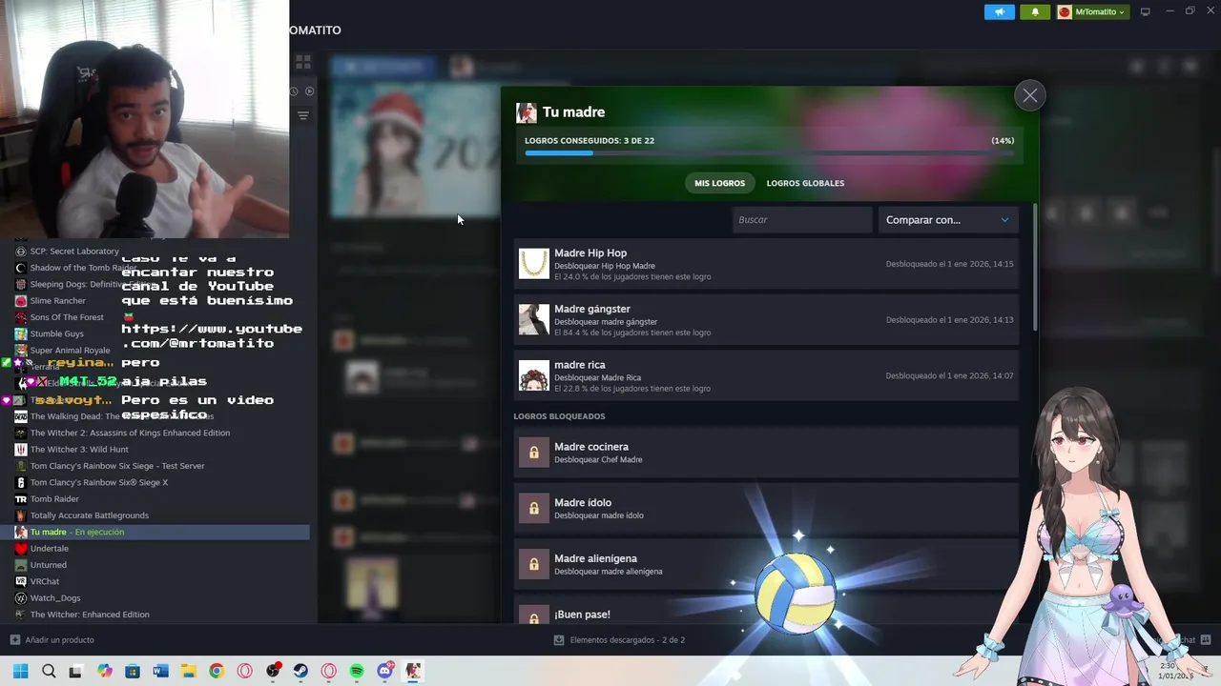Click Madre Hip Hop gold chain icon
Image resolution: width=1221 pixels, height=686 pixels.
(534, 264)
